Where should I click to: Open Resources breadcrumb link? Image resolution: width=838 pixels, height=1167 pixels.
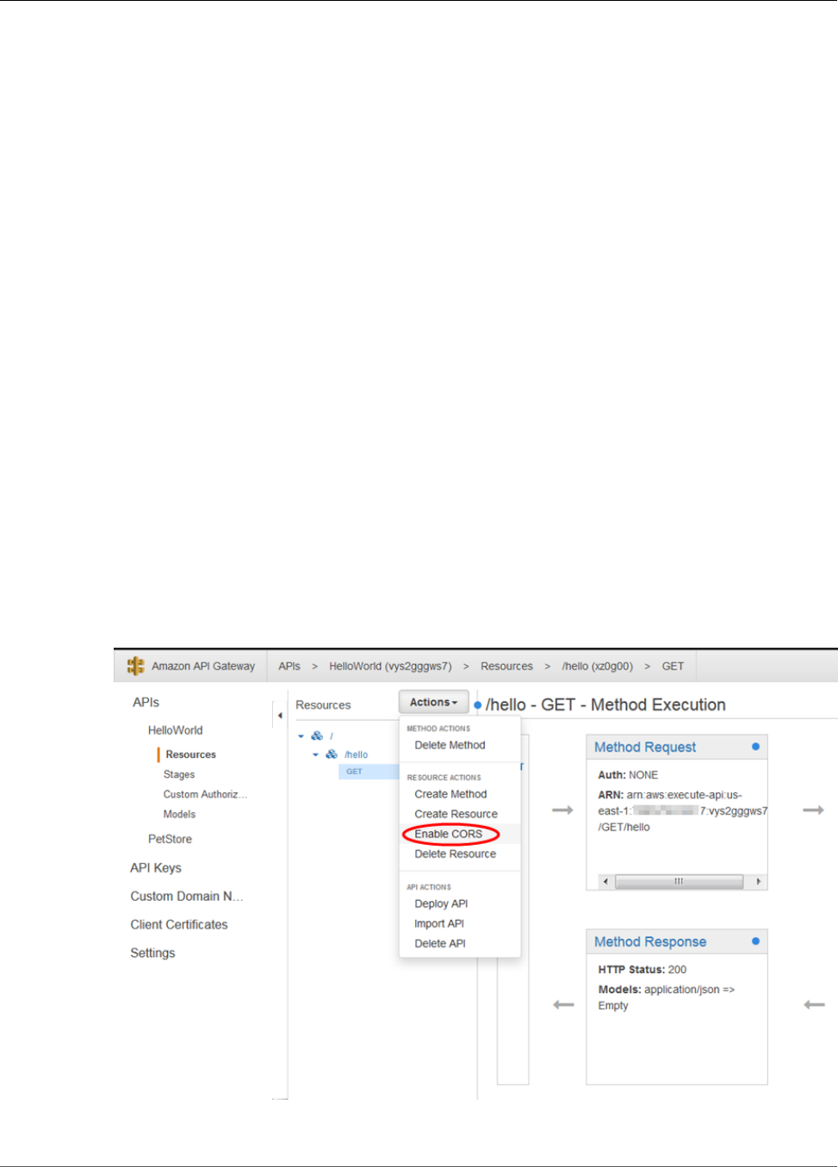click(506, 667)
